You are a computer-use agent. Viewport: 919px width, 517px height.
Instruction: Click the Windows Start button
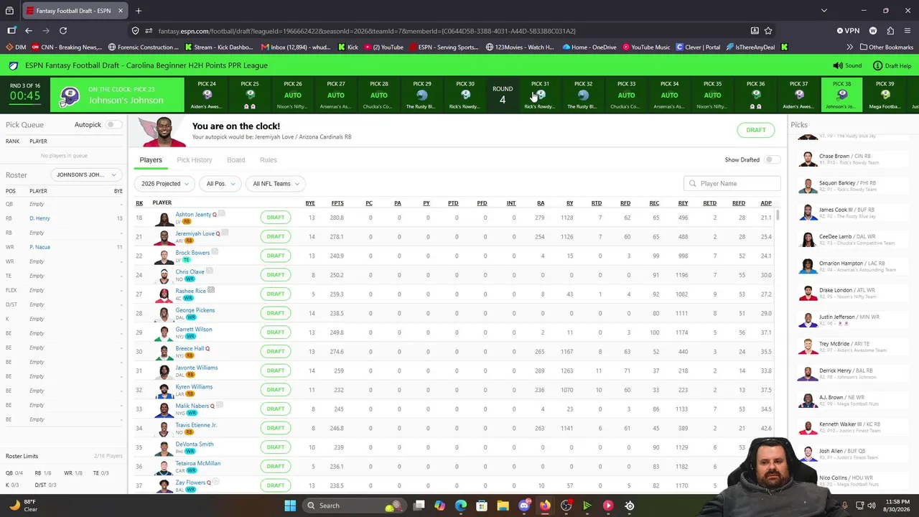tap(290, 506)
